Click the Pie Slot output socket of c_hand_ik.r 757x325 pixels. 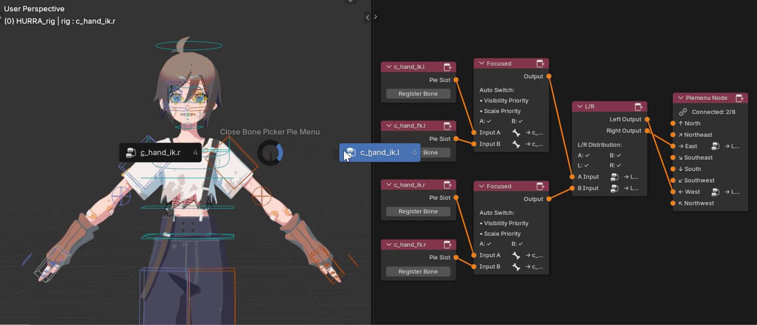click(x=456, y=198)
